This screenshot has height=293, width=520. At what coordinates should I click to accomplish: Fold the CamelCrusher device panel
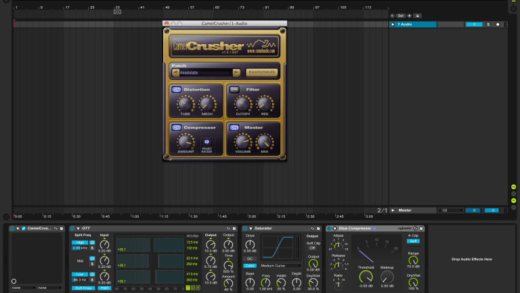(18, 229)
